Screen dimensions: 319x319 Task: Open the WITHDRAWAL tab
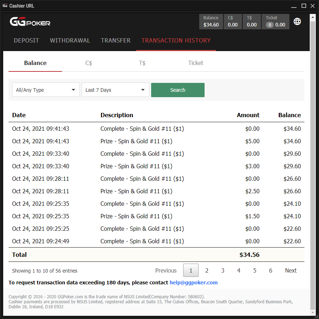[x=70, y=40]
